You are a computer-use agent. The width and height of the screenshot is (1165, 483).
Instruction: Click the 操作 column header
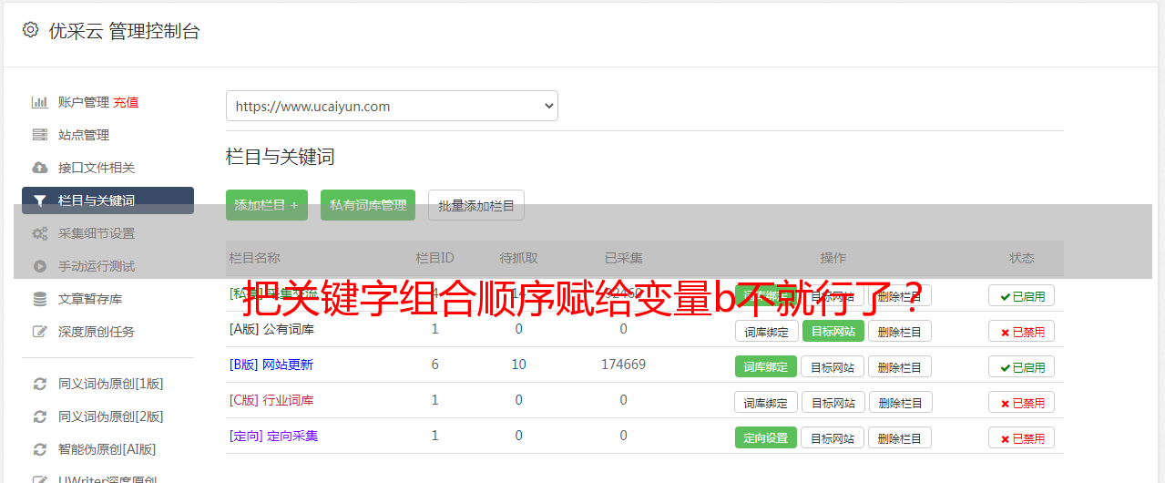click(833, 258)
